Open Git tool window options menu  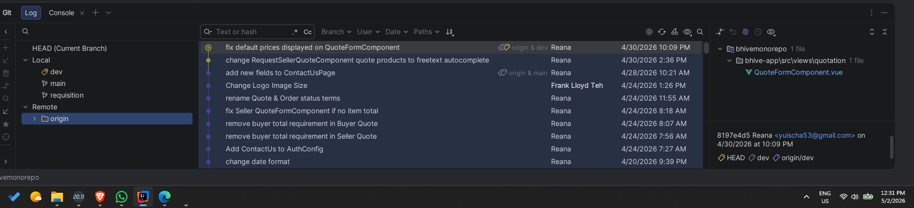[x=871, y=13]
